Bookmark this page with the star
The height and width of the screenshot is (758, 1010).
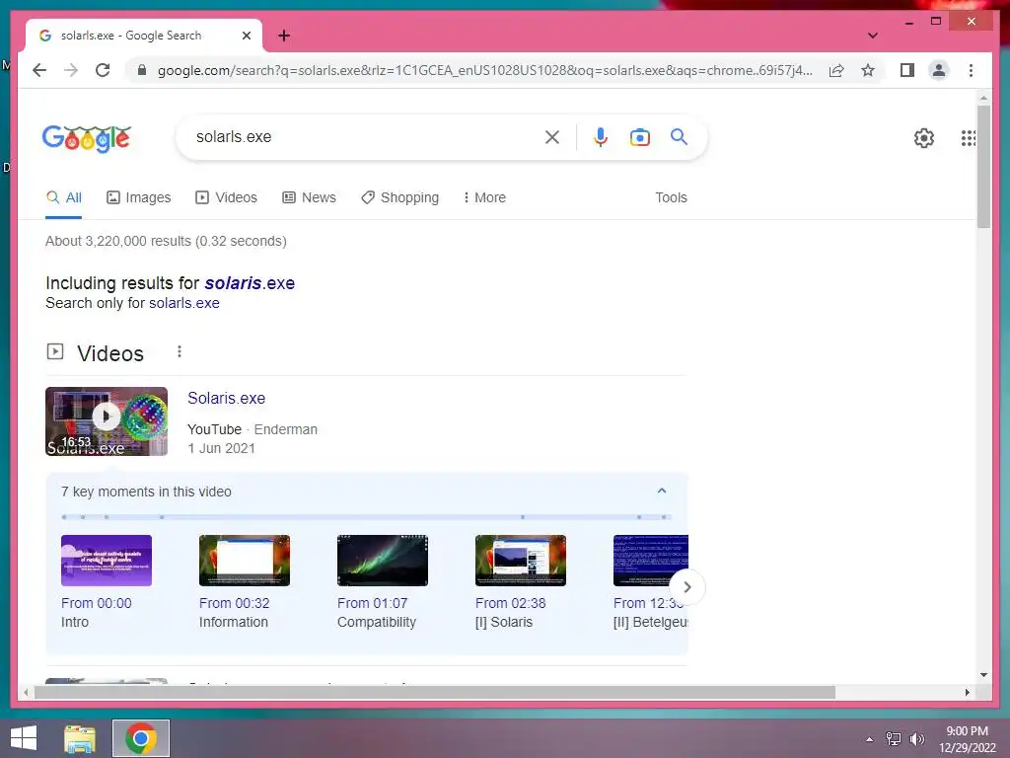click(x=868, y=70)
